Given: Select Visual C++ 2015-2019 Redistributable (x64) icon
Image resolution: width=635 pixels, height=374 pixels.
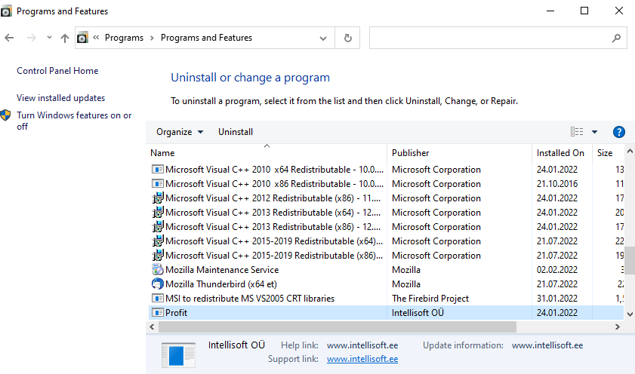Looking at the screenshot, I should click(x=157, y=241).
